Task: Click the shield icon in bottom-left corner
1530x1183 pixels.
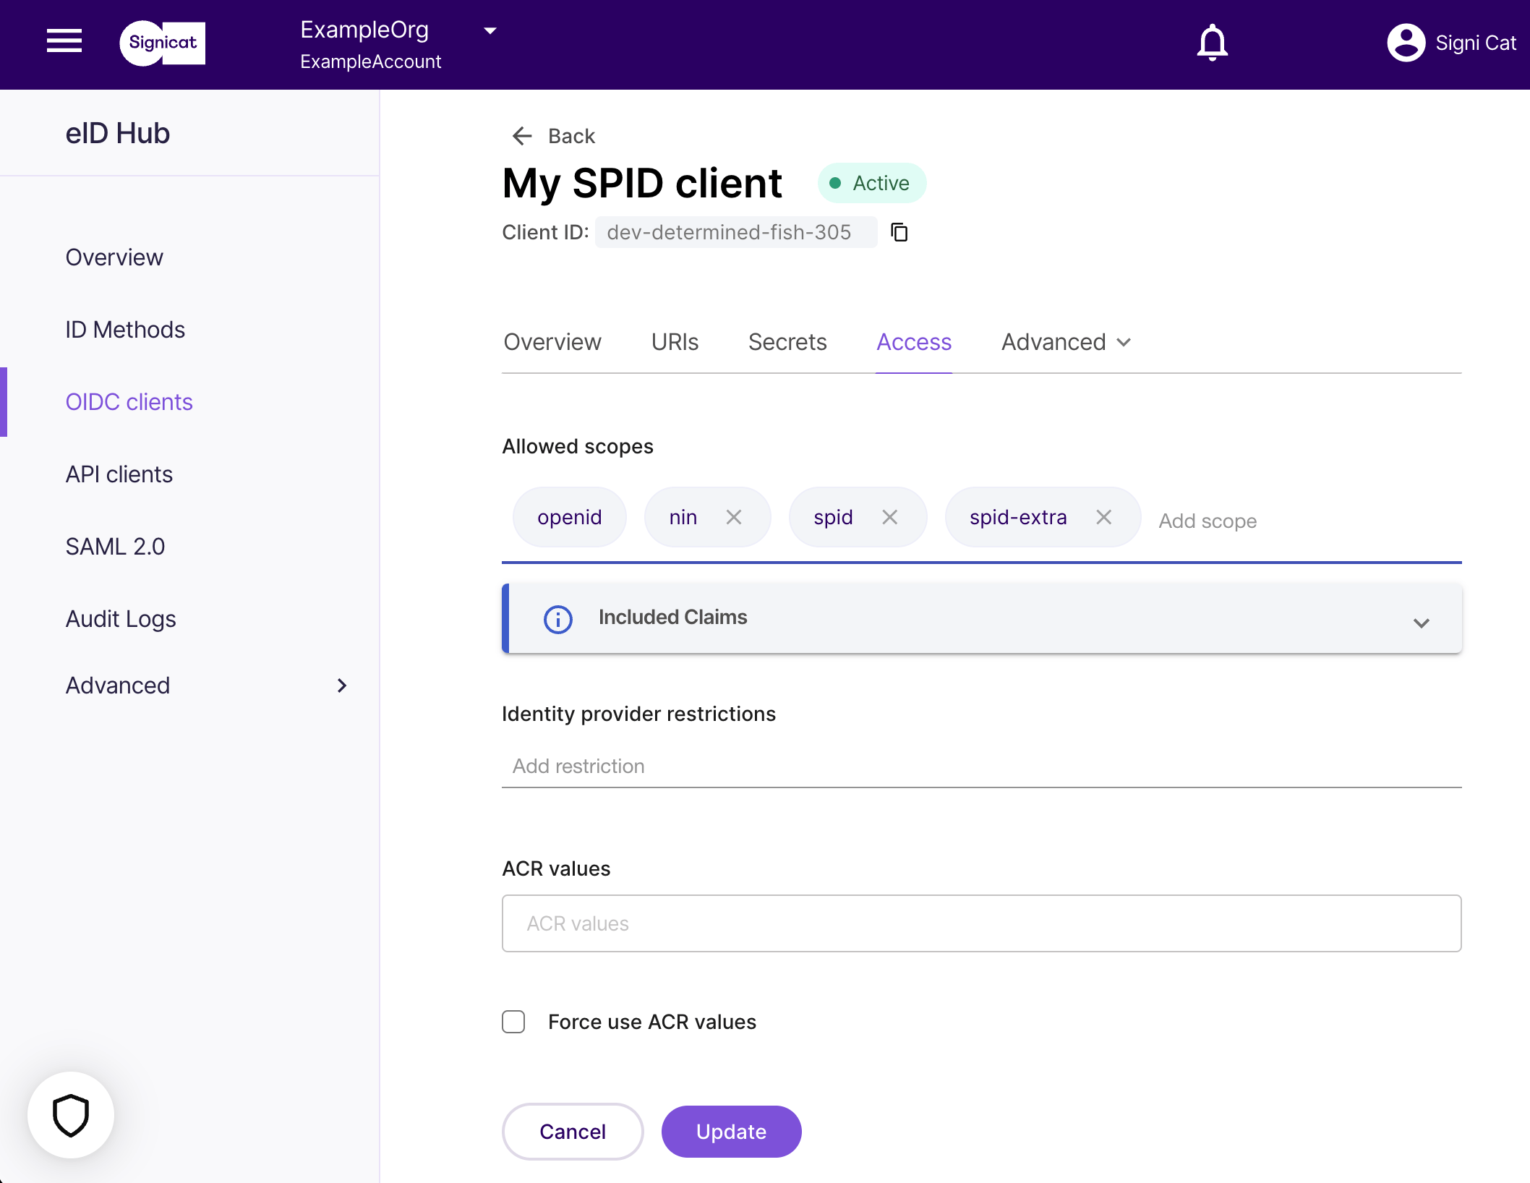Action: pos(70,1114)
